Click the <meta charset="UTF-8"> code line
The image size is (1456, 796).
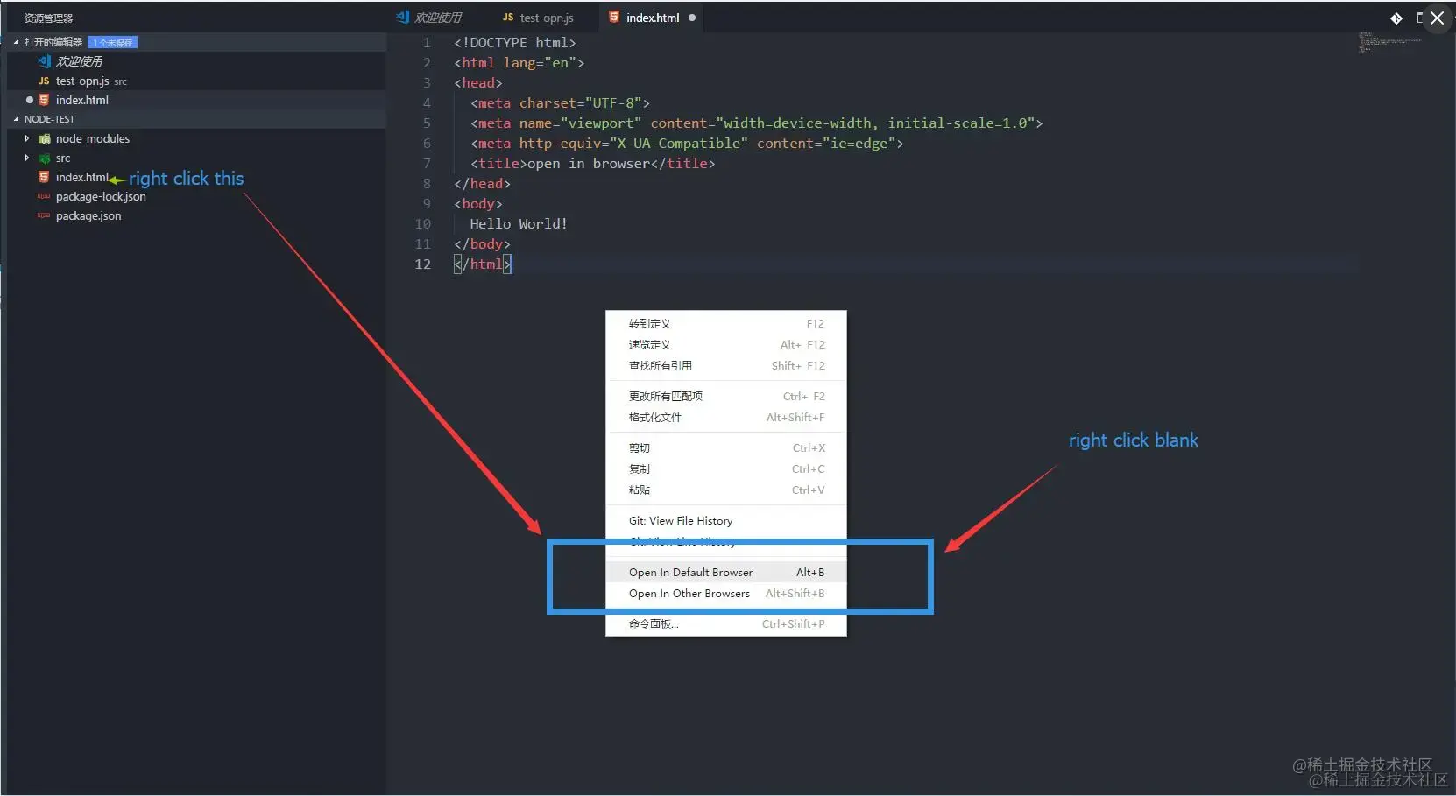pyautogui.click(x=561, y=102)
